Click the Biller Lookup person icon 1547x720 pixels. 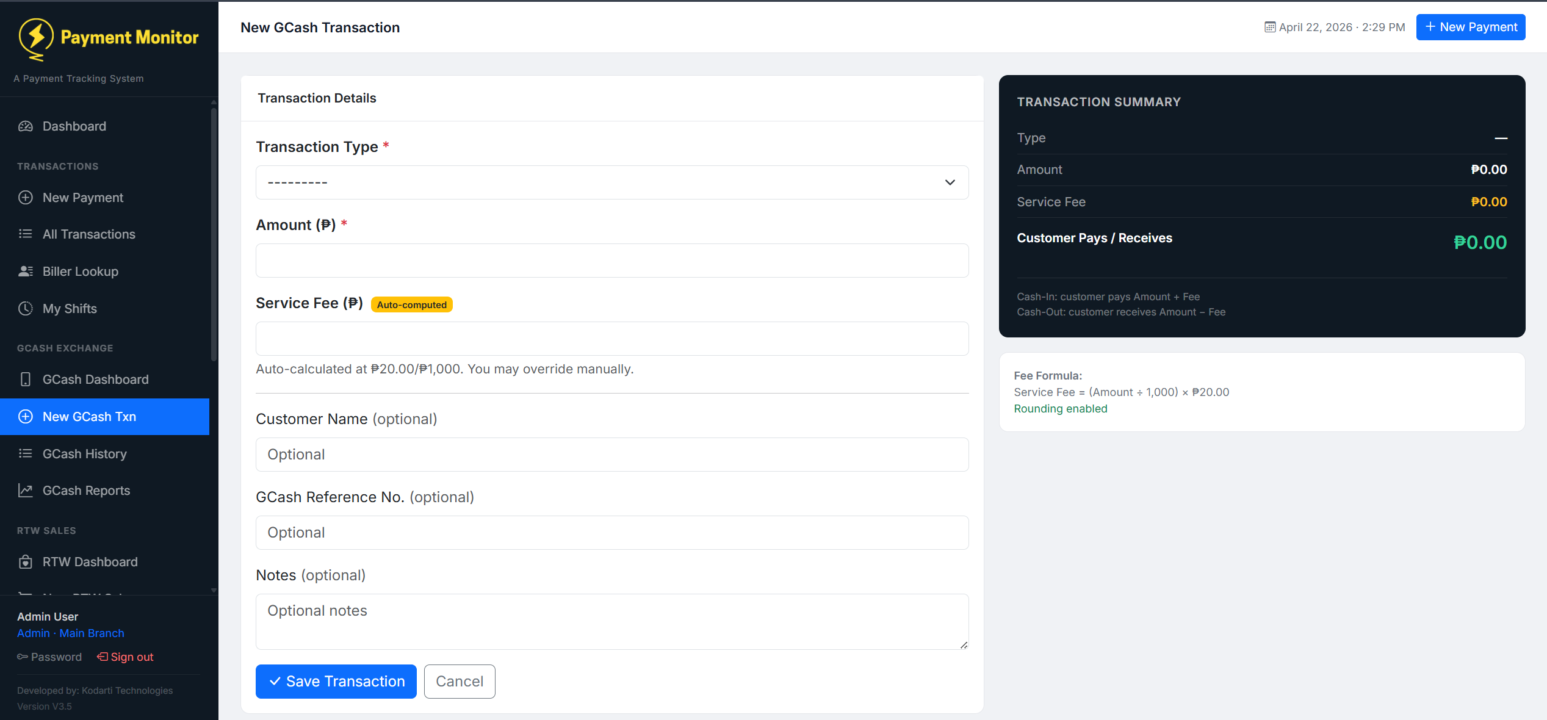25,272
